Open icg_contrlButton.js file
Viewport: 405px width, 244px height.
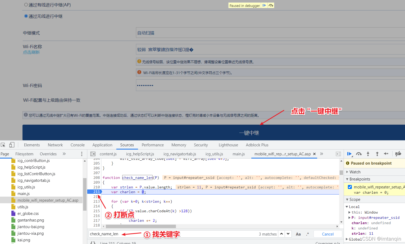tap(33, 161)
